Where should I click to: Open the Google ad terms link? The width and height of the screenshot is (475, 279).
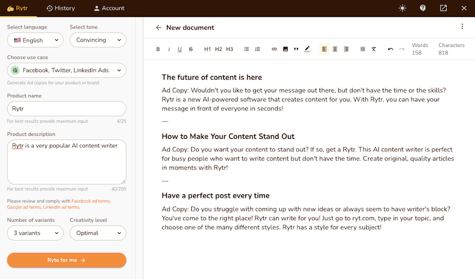click(24, 207)
